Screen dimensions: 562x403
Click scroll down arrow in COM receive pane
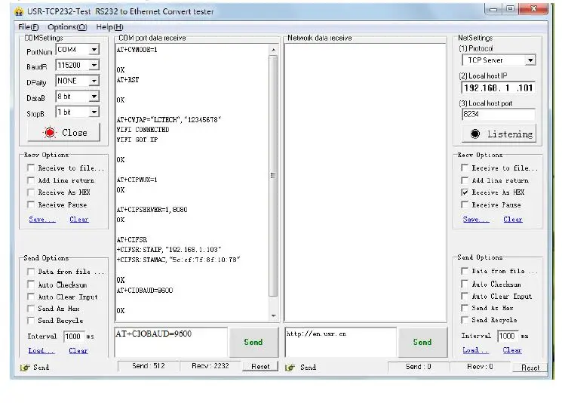click(x=274, y=315)
